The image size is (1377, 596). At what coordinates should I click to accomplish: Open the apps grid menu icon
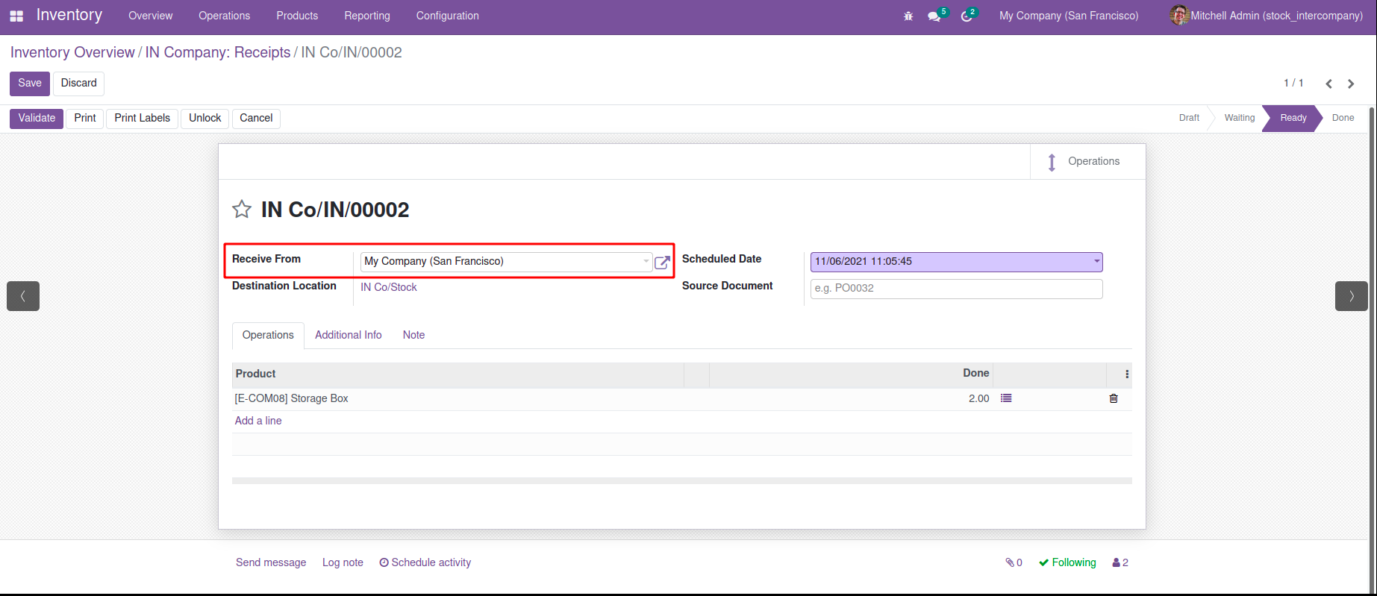(x=16, y=16)
